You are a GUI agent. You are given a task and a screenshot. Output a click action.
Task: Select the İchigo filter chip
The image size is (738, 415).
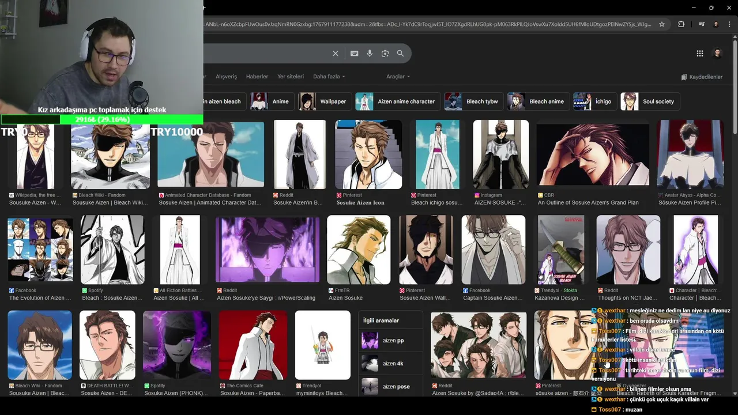tap(595, 101)
